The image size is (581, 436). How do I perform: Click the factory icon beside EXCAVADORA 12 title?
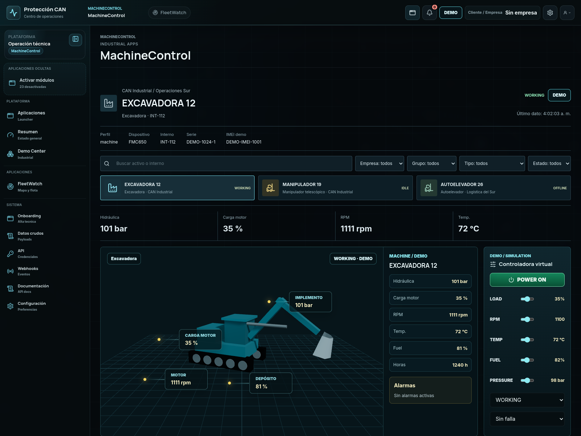pos(109,103)
